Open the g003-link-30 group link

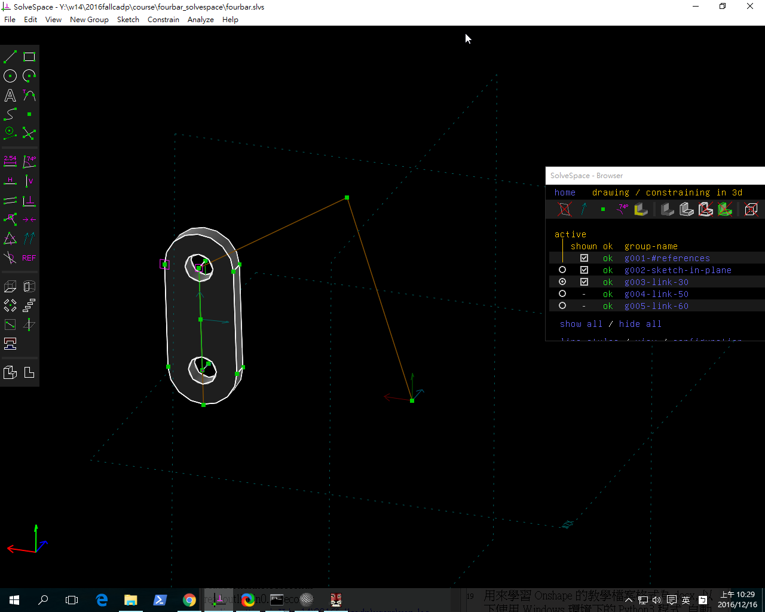[x=656, y=282]
